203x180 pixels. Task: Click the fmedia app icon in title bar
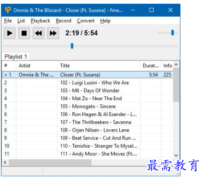(8, 10)
